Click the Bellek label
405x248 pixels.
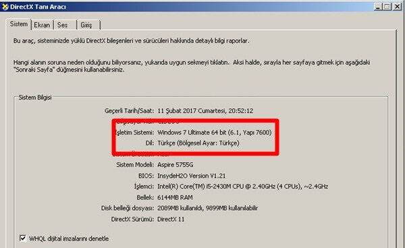(x=145, y=197)
